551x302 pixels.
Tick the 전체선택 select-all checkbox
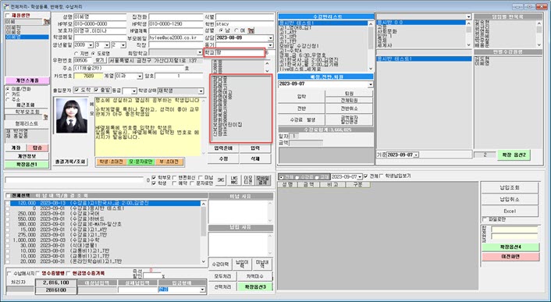click(x=9, y=196)
